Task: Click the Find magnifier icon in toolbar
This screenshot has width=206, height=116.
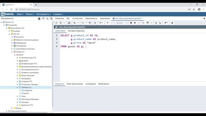Action: point(74,23)
